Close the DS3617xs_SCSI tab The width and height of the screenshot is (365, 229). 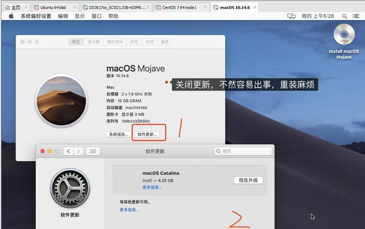pyautogui.click(x=148, y=7)
